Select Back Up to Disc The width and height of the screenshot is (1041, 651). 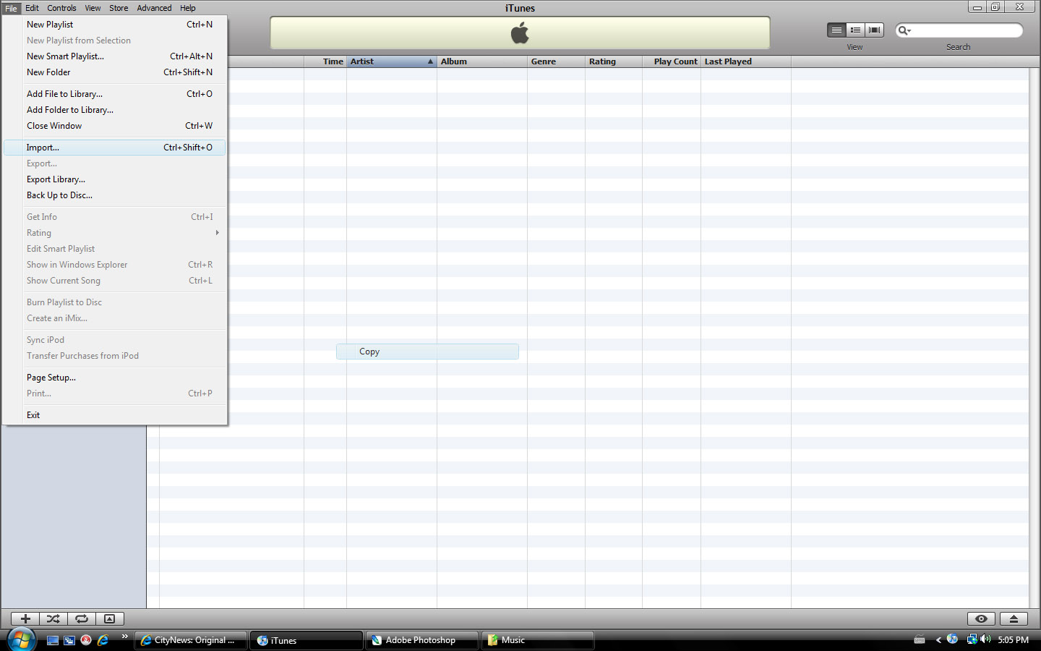[115, 195]
